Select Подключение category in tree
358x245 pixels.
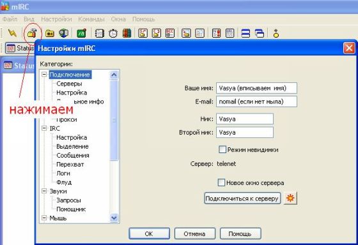70,75
